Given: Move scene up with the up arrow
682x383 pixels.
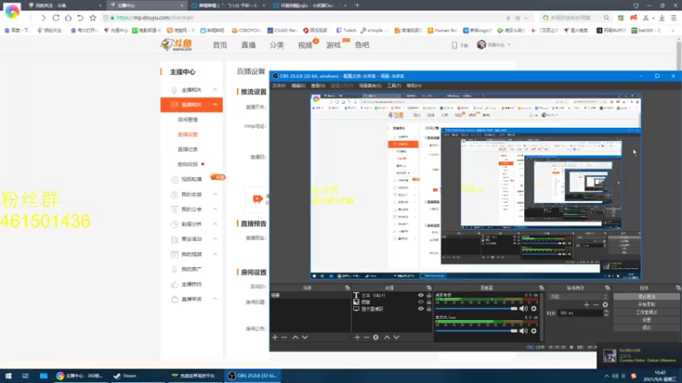Looking at the screenshot, I should 295,337.
